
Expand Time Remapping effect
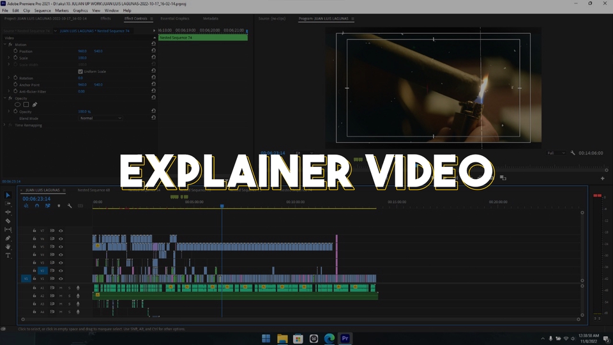point(5,125)
